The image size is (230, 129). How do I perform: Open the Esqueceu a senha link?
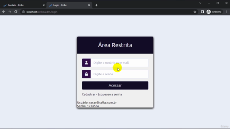coord(110,94)
